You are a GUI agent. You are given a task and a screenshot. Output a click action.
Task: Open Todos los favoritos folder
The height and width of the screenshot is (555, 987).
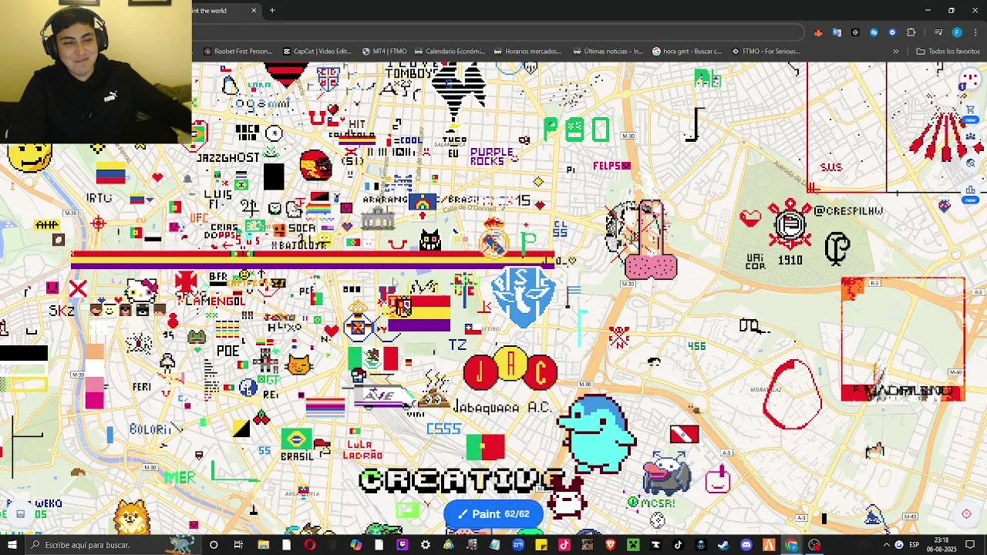(x=948, y=52)
